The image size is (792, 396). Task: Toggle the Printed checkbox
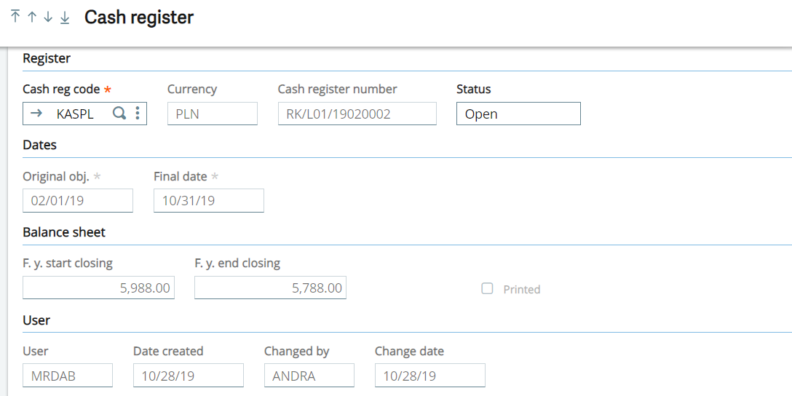487,289
